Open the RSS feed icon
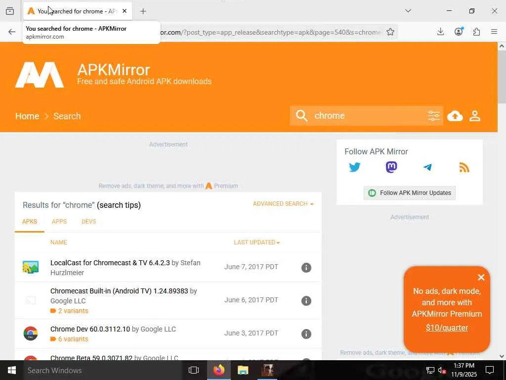 [x=464, y=167]
